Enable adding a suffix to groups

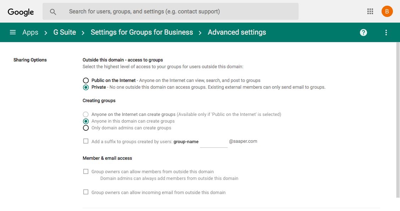pyautogui.click(x=86, y=141)
